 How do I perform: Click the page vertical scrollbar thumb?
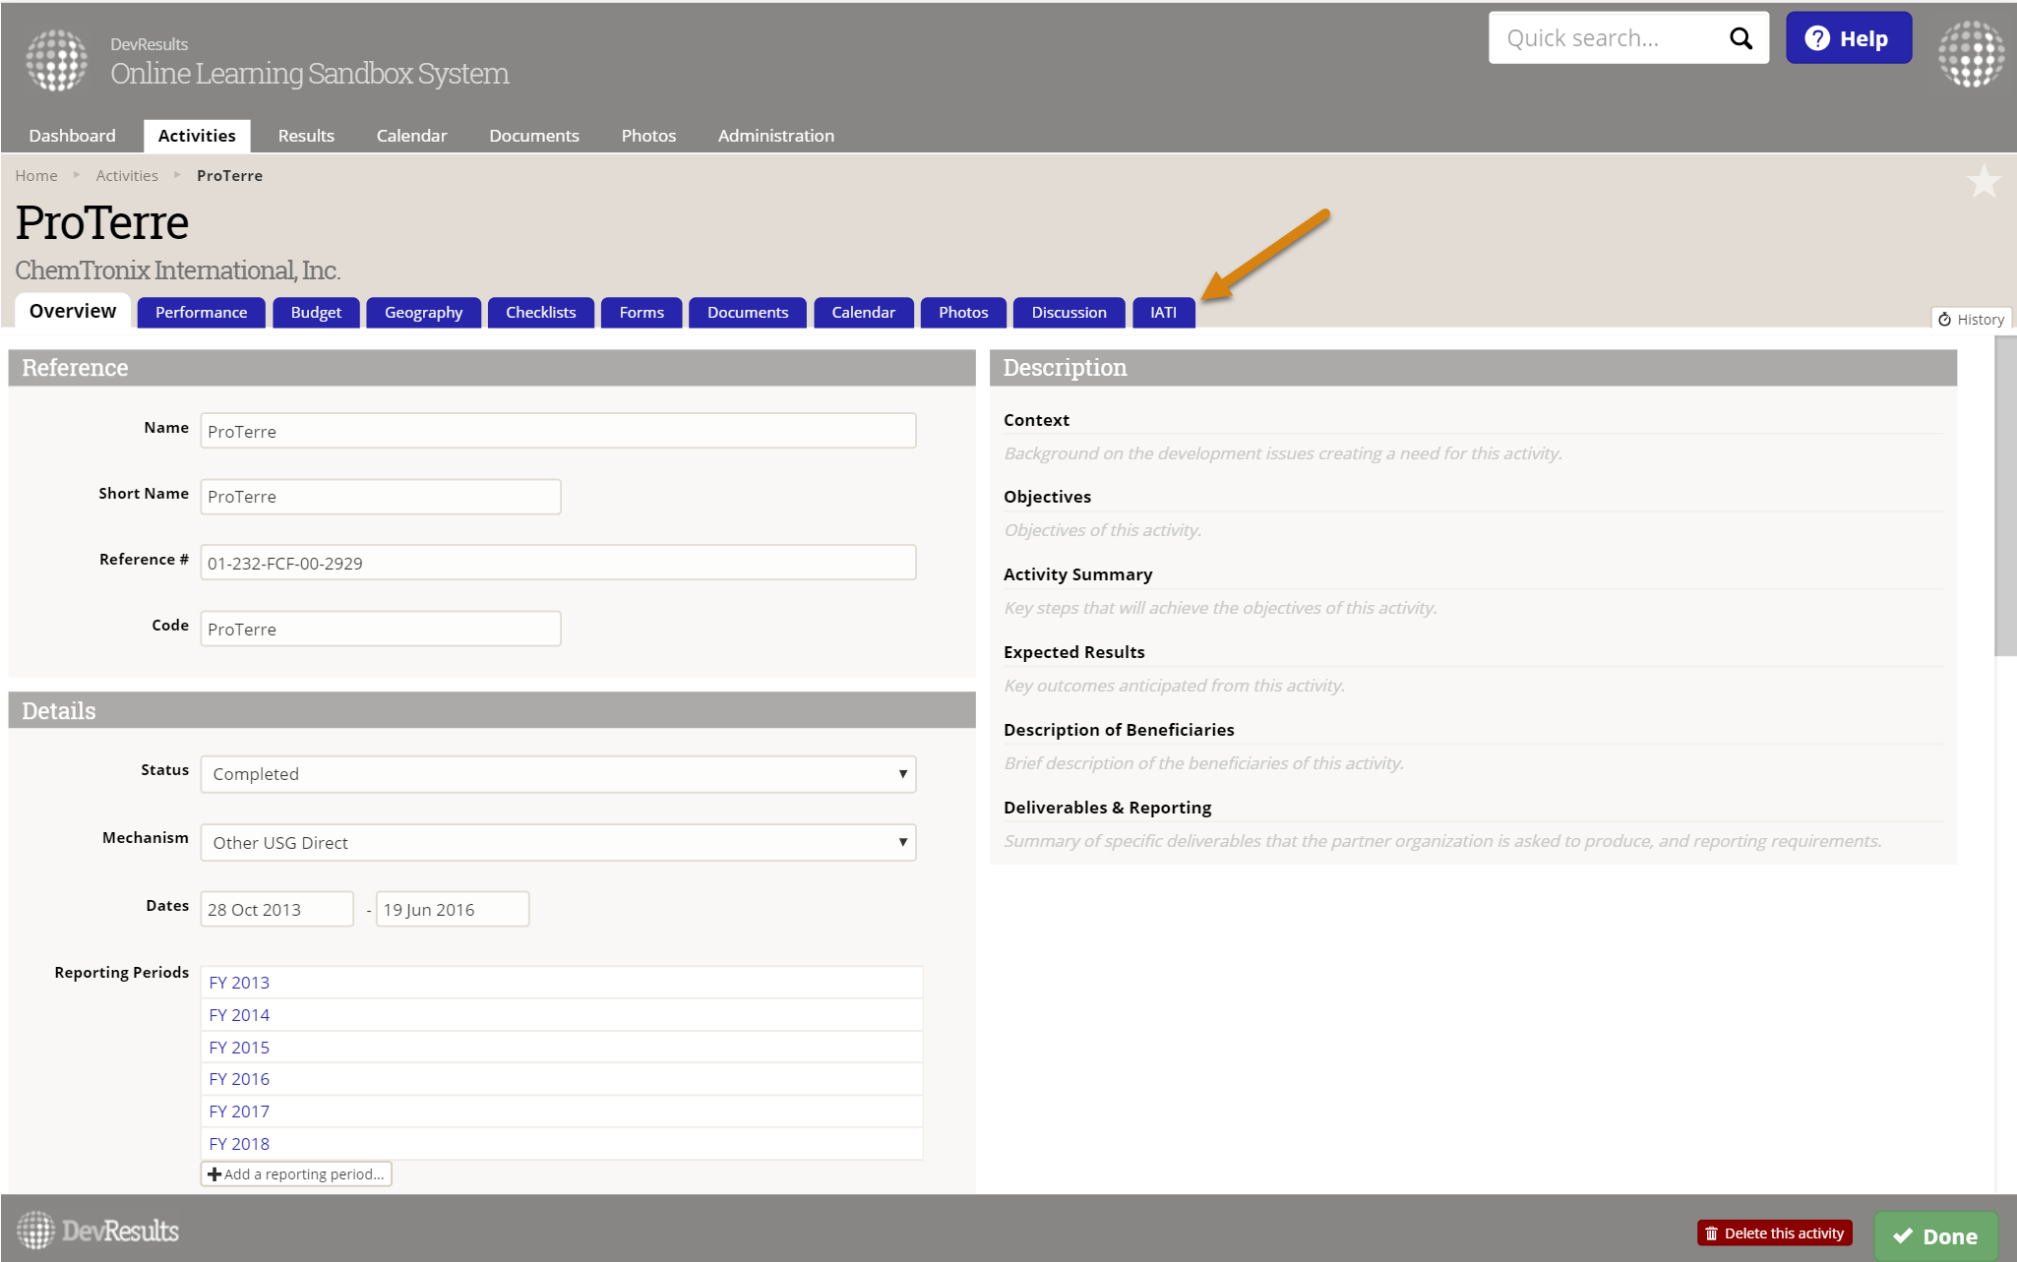pos(2004,497)
